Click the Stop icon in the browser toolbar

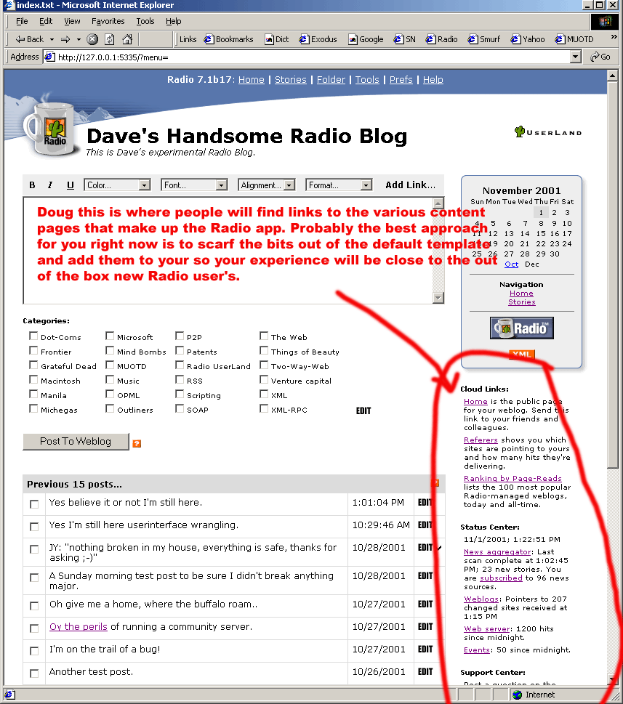click(92, 39)
